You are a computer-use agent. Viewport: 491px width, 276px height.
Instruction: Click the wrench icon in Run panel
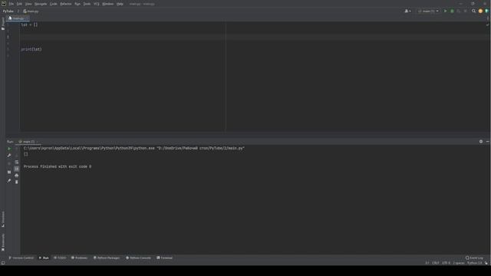point(9,156)
